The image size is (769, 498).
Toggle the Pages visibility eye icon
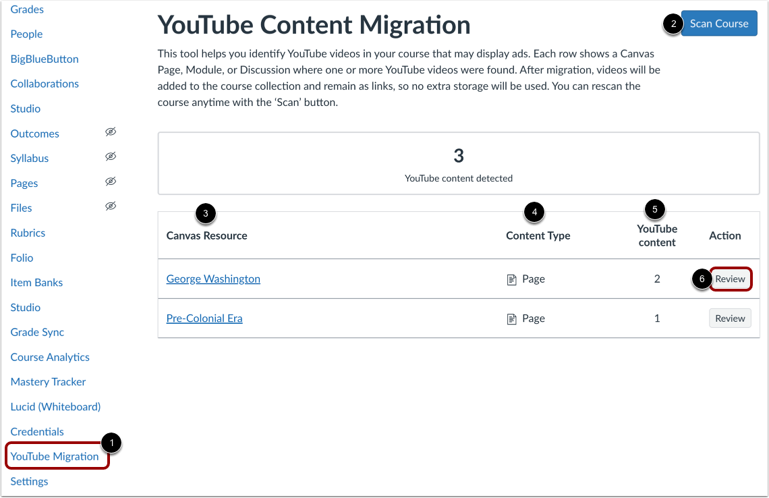[111, 181]
